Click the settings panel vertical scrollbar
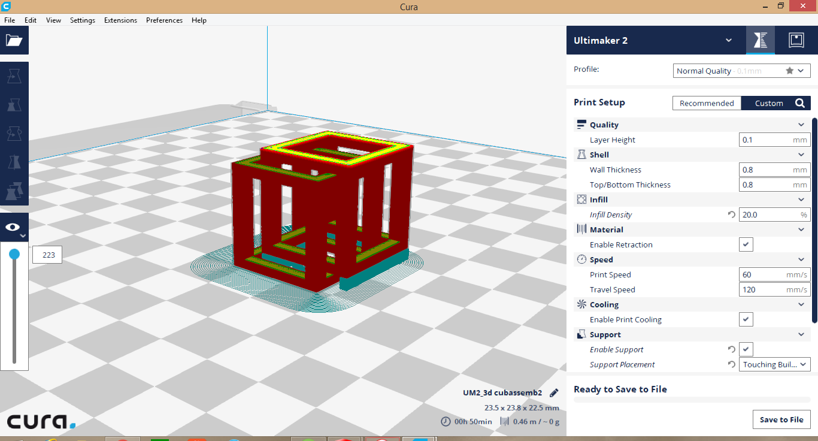This screenshot has height=441, width=818. 814,220
